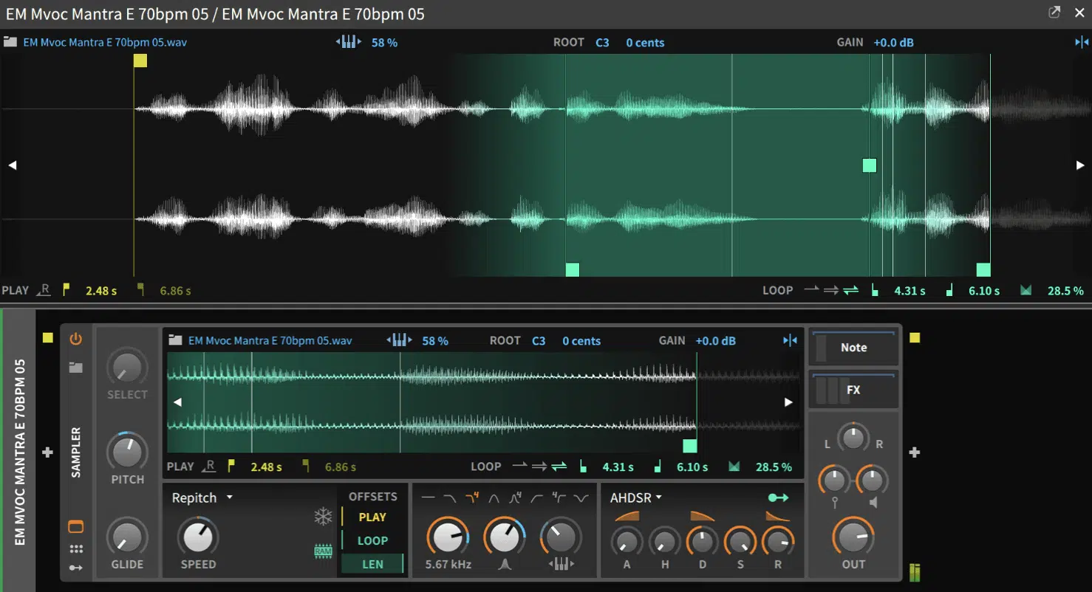Toggle the expanded device view window icon
1092x592 pixels.
[x=75, y=527]
